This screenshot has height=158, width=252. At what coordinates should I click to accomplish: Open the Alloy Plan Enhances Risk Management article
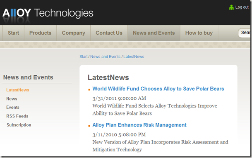point(139,125)
